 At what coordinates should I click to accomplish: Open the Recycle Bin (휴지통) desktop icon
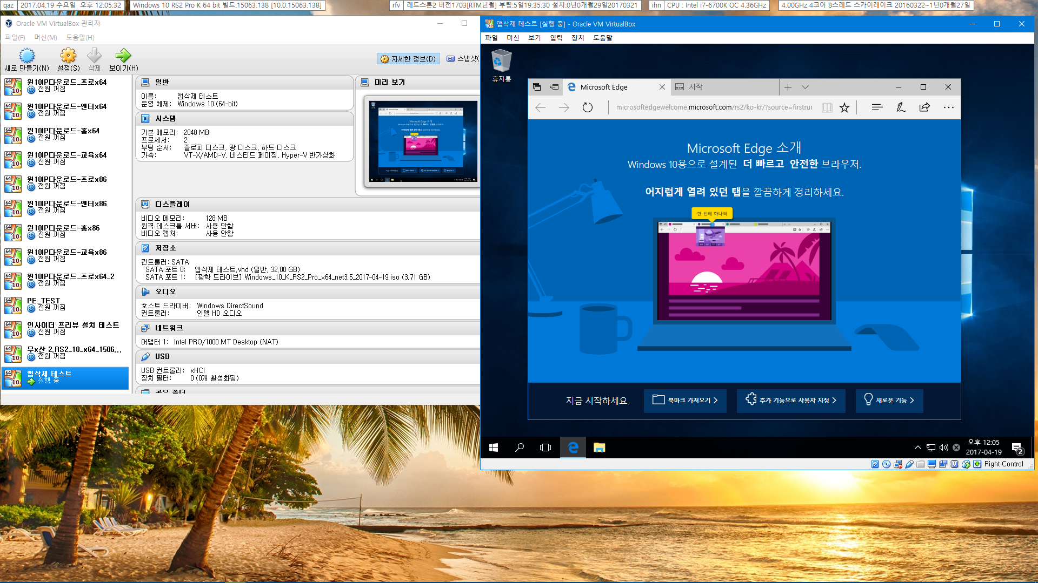(501, 66)
